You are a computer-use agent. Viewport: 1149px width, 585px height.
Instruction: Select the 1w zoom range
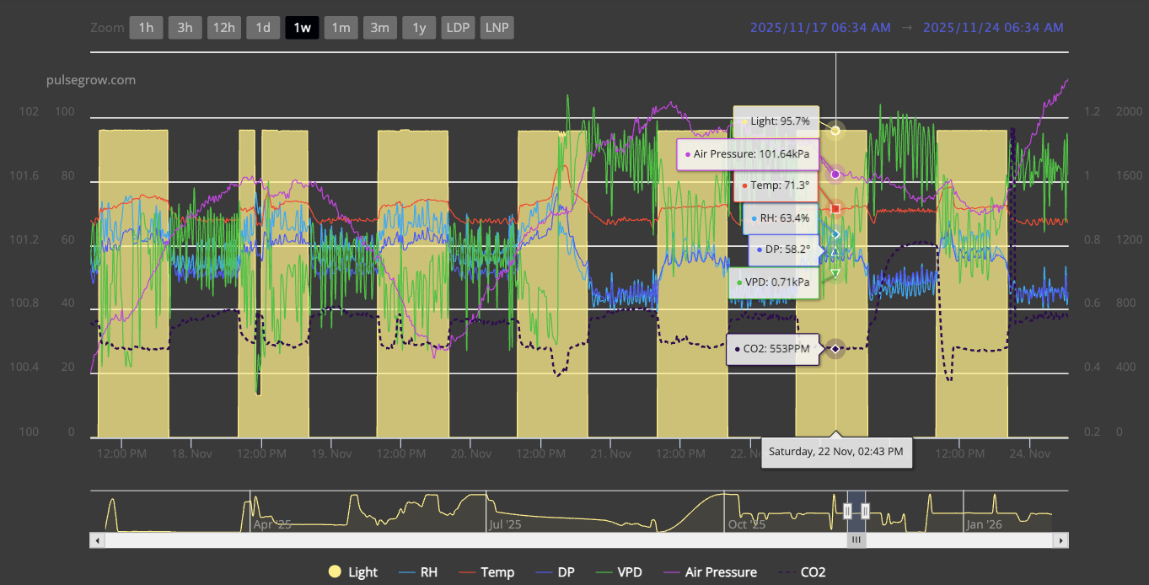click(x=302, y=28)
